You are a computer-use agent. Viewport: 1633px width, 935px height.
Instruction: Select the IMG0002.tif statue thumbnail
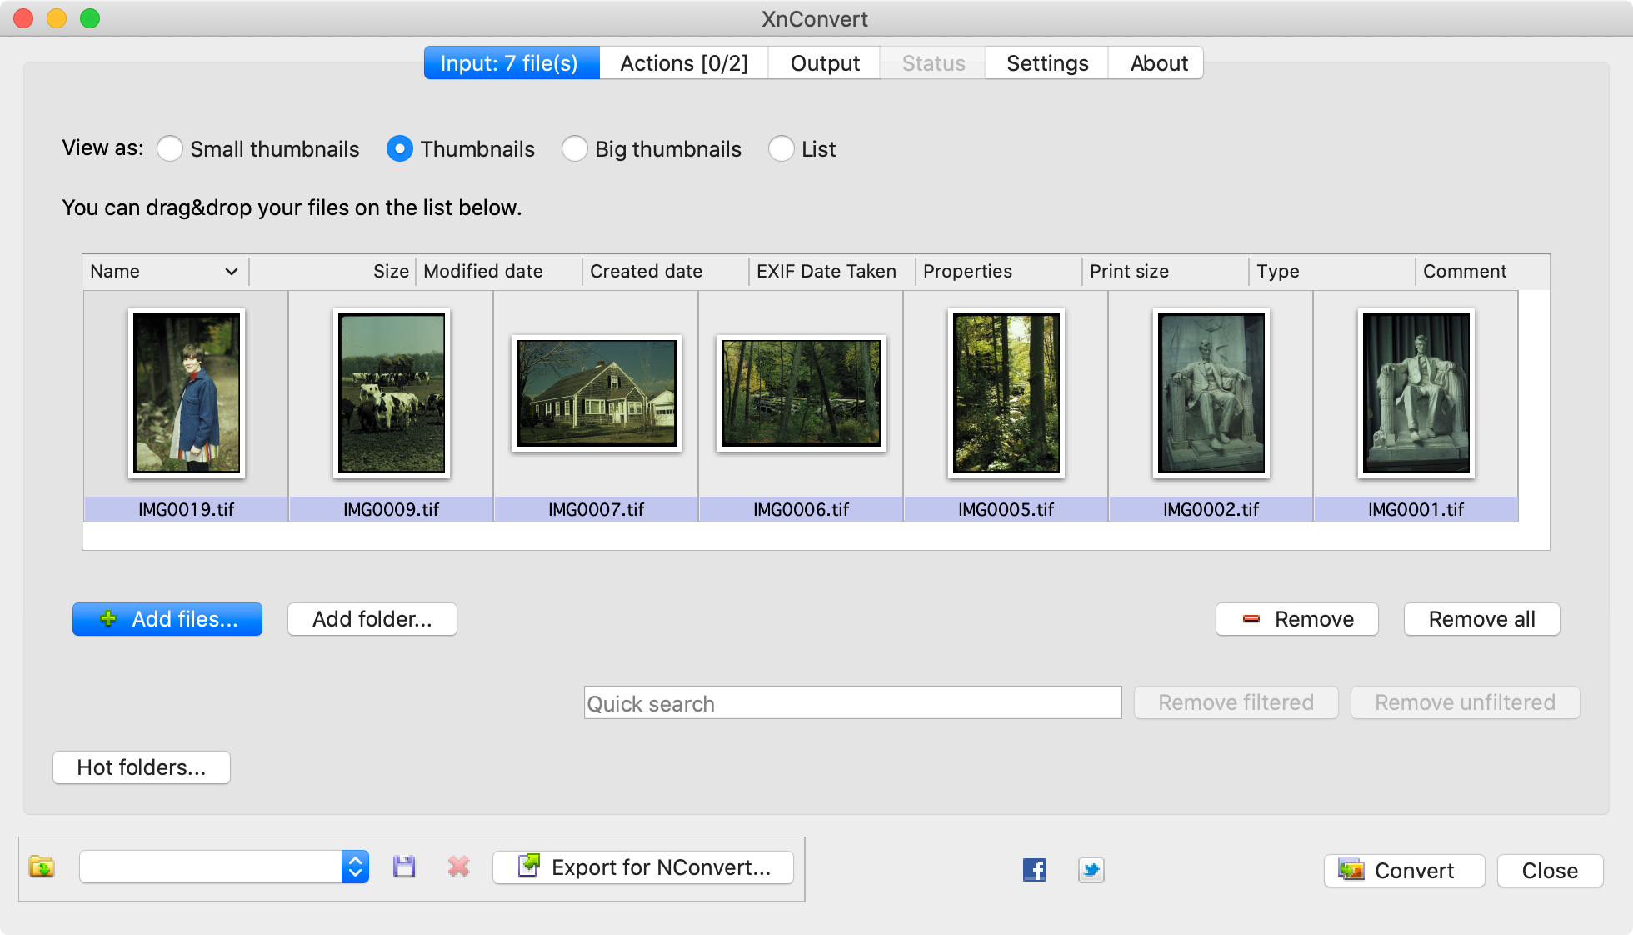click(x=1211, y=393)
